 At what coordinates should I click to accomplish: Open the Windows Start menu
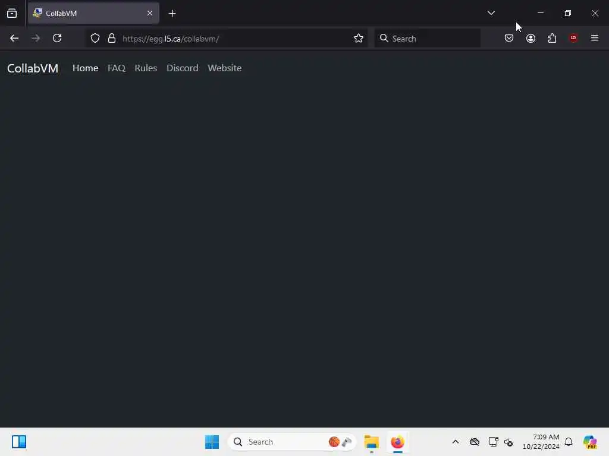212,442
